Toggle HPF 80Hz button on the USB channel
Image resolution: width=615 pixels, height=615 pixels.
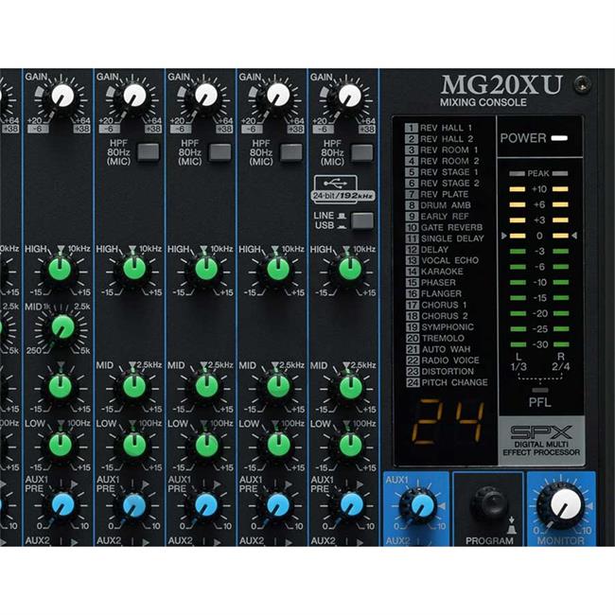[x=361, y=152]
